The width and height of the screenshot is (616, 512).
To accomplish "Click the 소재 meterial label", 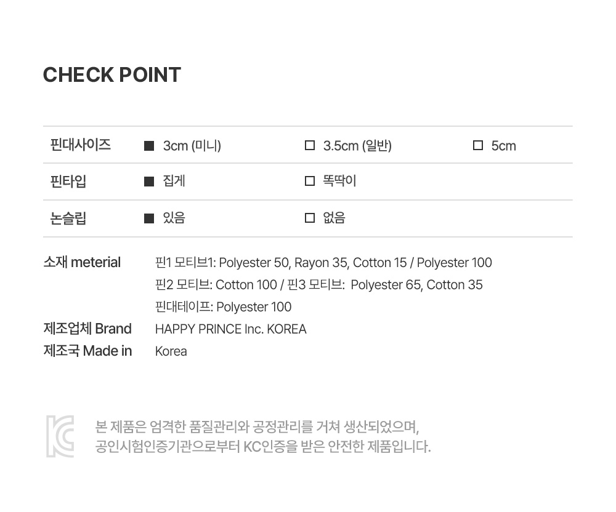I will 82,262.
